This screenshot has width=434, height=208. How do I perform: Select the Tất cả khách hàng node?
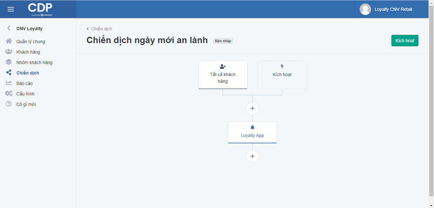pos(223,75)
